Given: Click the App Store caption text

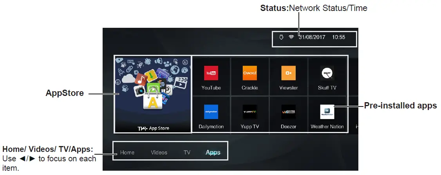Looking at the screenshot, I should [x=159, y=128].
